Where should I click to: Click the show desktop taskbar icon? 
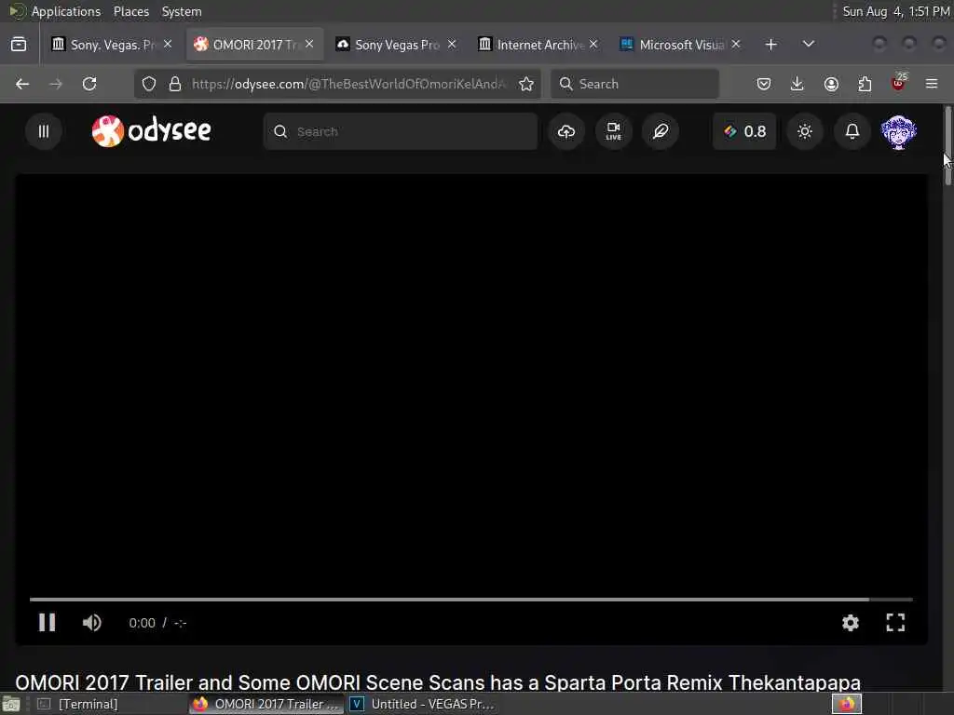(11, 704)
